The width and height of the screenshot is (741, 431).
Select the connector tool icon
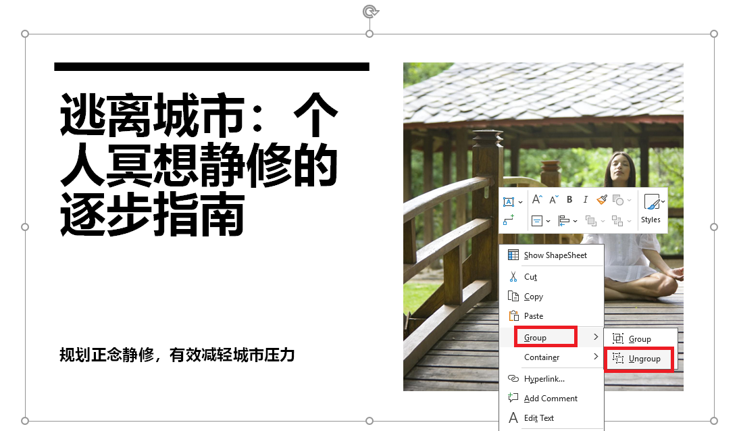tap(509, 220)
